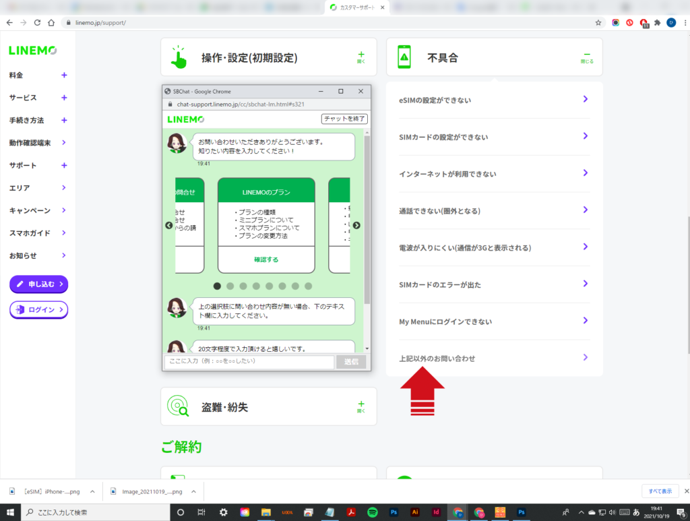Open Adobe Acrobat from the taskbar
This screenshot has height=521, width=690.
click(350, 512)
